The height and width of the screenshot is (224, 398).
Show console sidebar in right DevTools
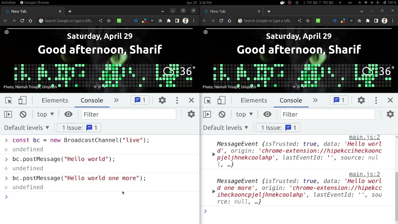tap(207, 114)
